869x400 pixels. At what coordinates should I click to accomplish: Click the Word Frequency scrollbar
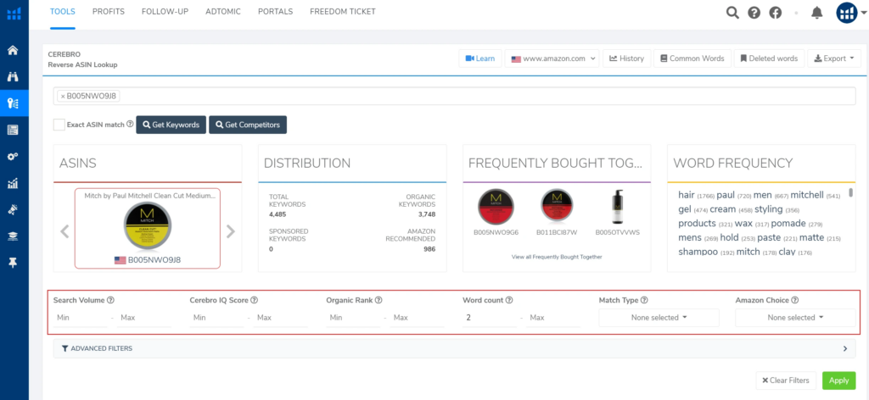point(850,193)
